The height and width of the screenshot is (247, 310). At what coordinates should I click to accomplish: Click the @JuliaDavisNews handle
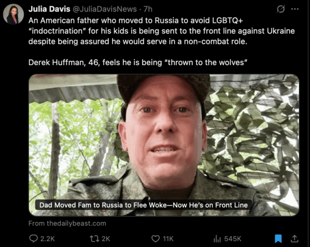[x=105, y=9]
